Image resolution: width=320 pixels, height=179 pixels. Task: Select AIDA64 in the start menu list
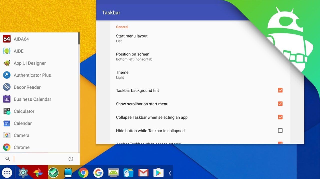pyautogui.click(x=21, y=39)
